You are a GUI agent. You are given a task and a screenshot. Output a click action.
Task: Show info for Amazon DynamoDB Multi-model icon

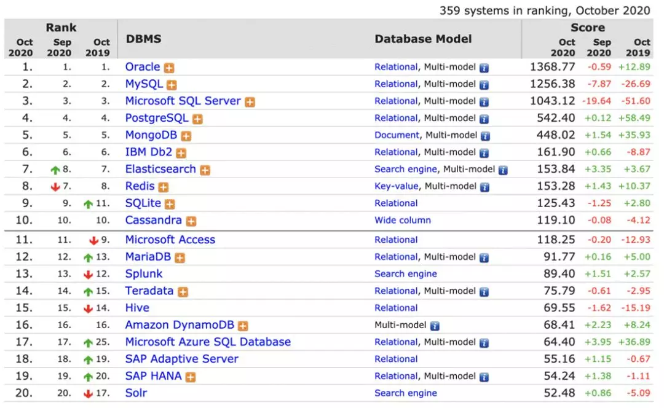tap(435, 326)
